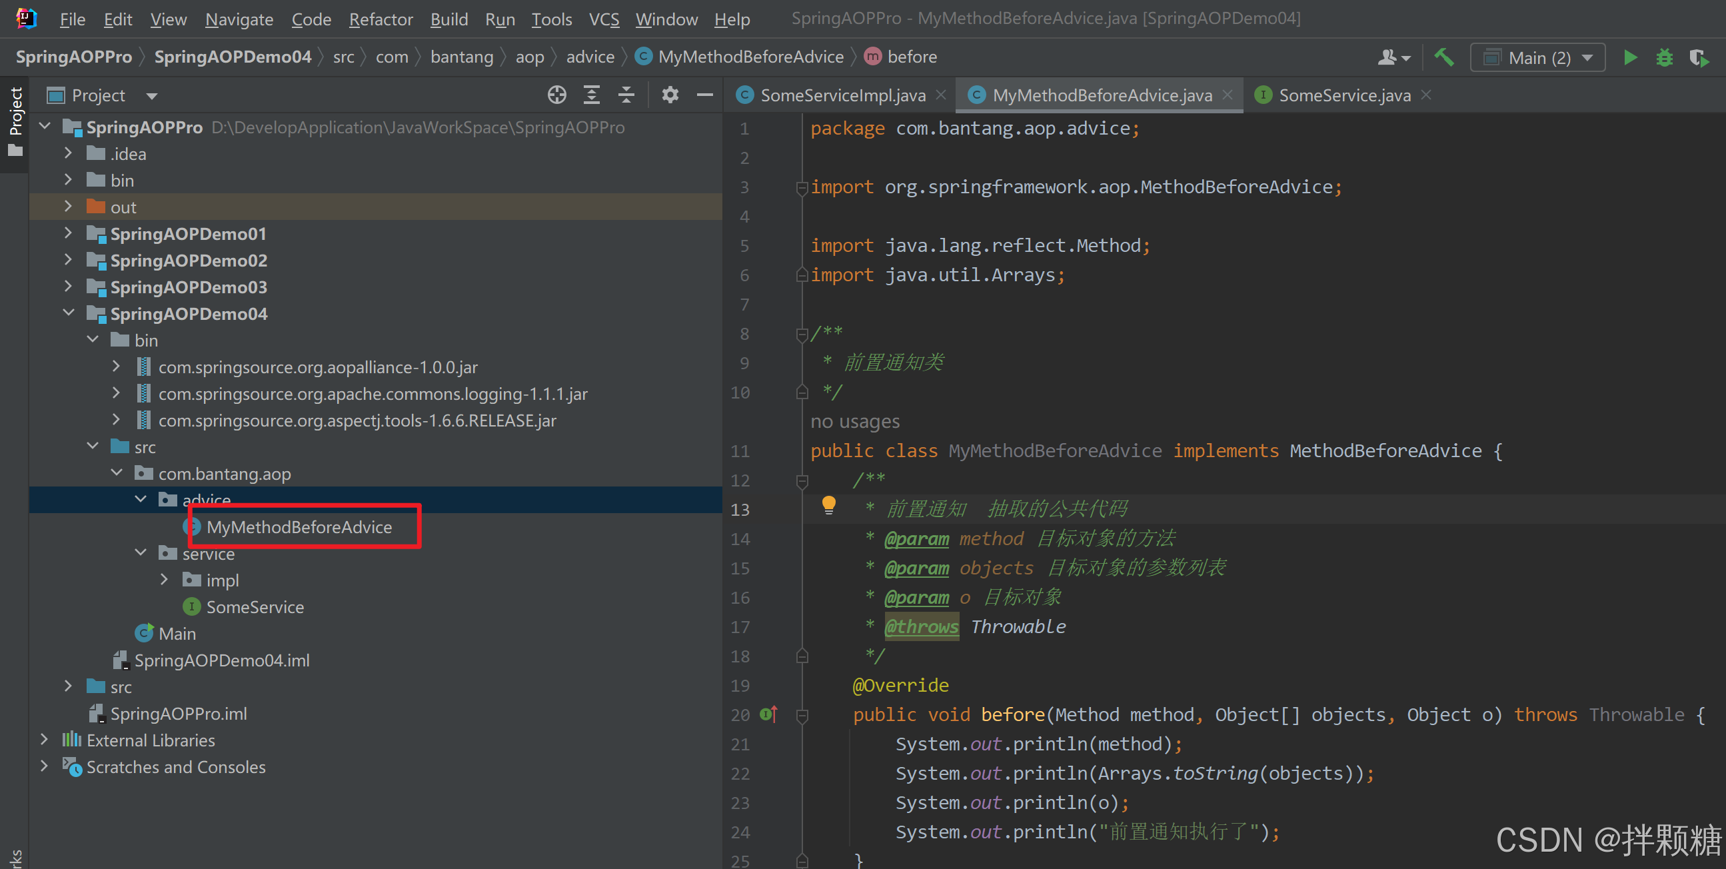
Task: Click Select Opened File target icon
Action: (556, 95)
